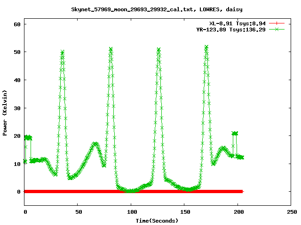Screen dimensions: 301x225
Task: Click the legend entry YR-123.89 Tsys:136.29
Action: (x=231, y=30)
